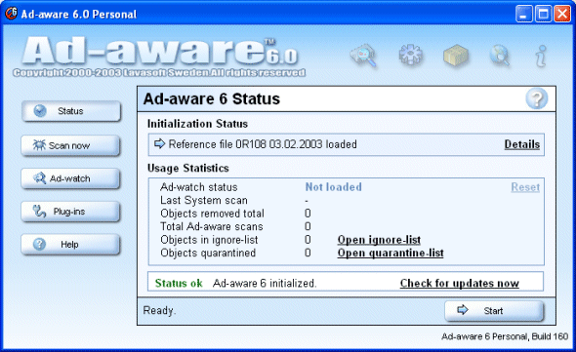Viewport: 576px width, 352px height.
Task: Click the letter i info icon
Action: 541,56
